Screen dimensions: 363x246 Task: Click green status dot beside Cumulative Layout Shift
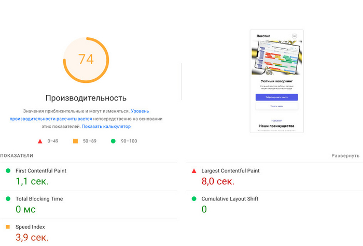point(194,199)
